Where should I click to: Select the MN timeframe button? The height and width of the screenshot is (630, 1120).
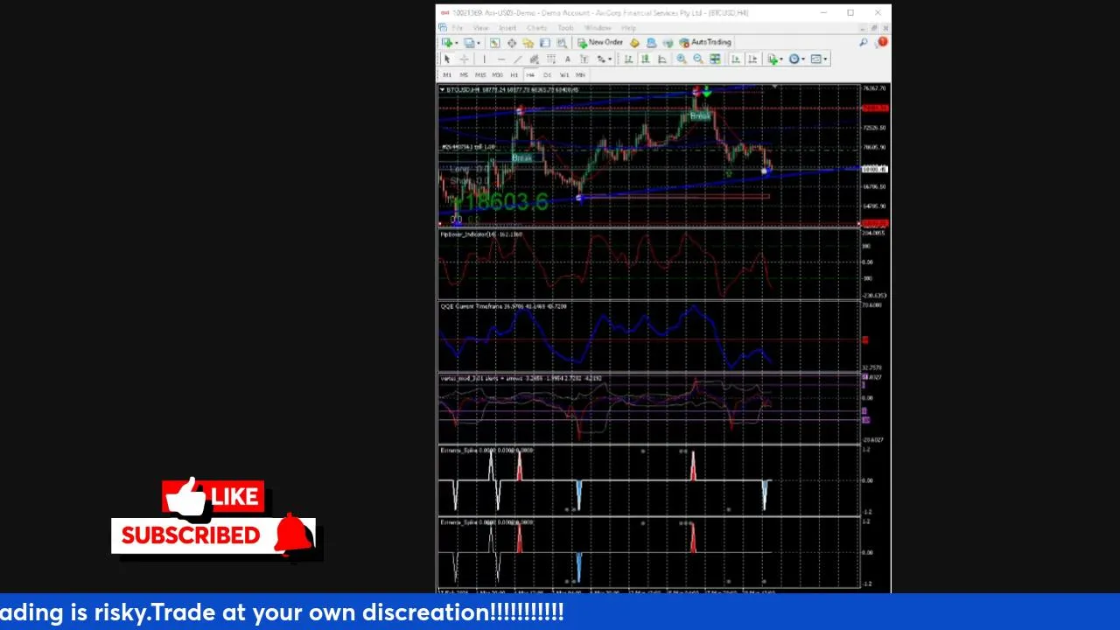coord(580,75)
